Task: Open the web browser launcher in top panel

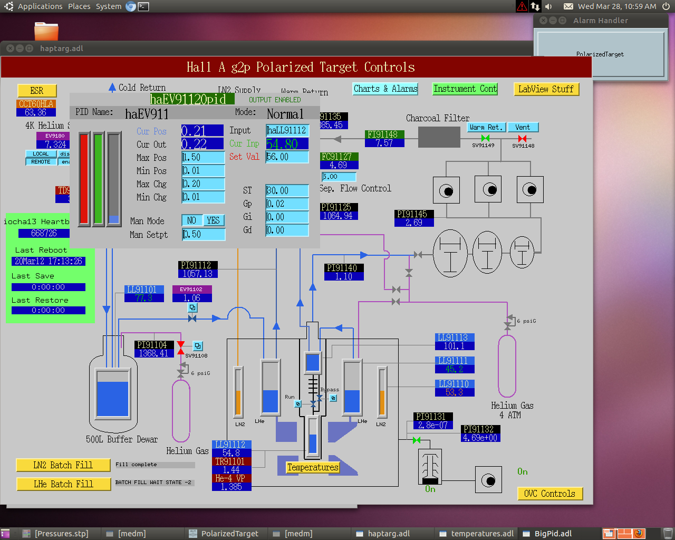Action: pos(131,6)
